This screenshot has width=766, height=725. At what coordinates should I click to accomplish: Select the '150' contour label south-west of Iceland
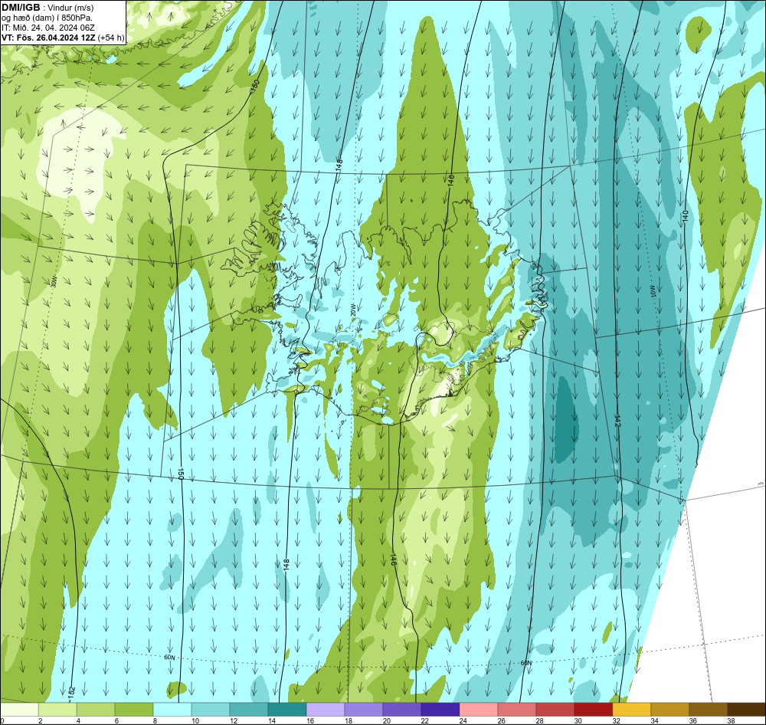(180, 474)
